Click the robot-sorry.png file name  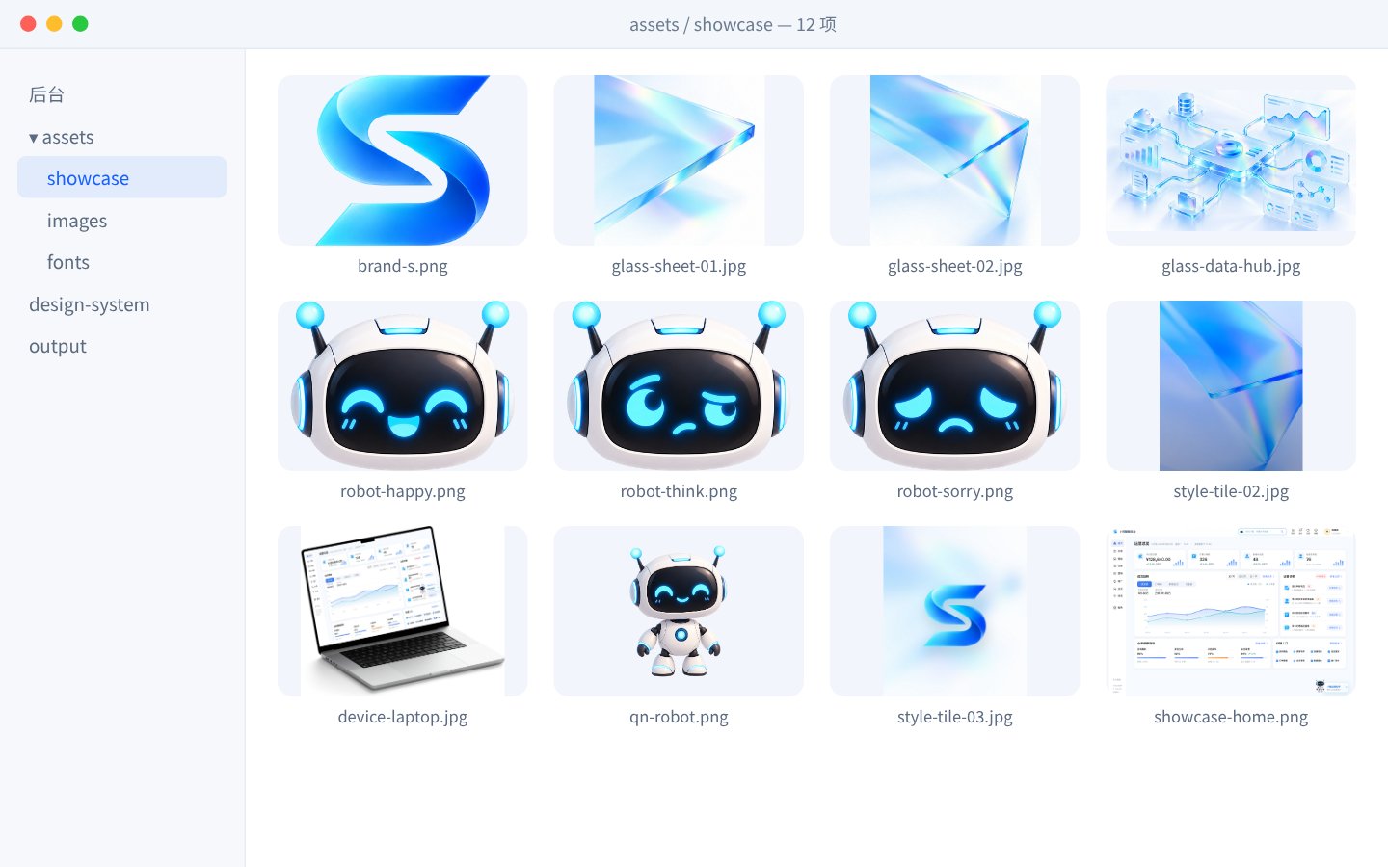pos(954,491)
